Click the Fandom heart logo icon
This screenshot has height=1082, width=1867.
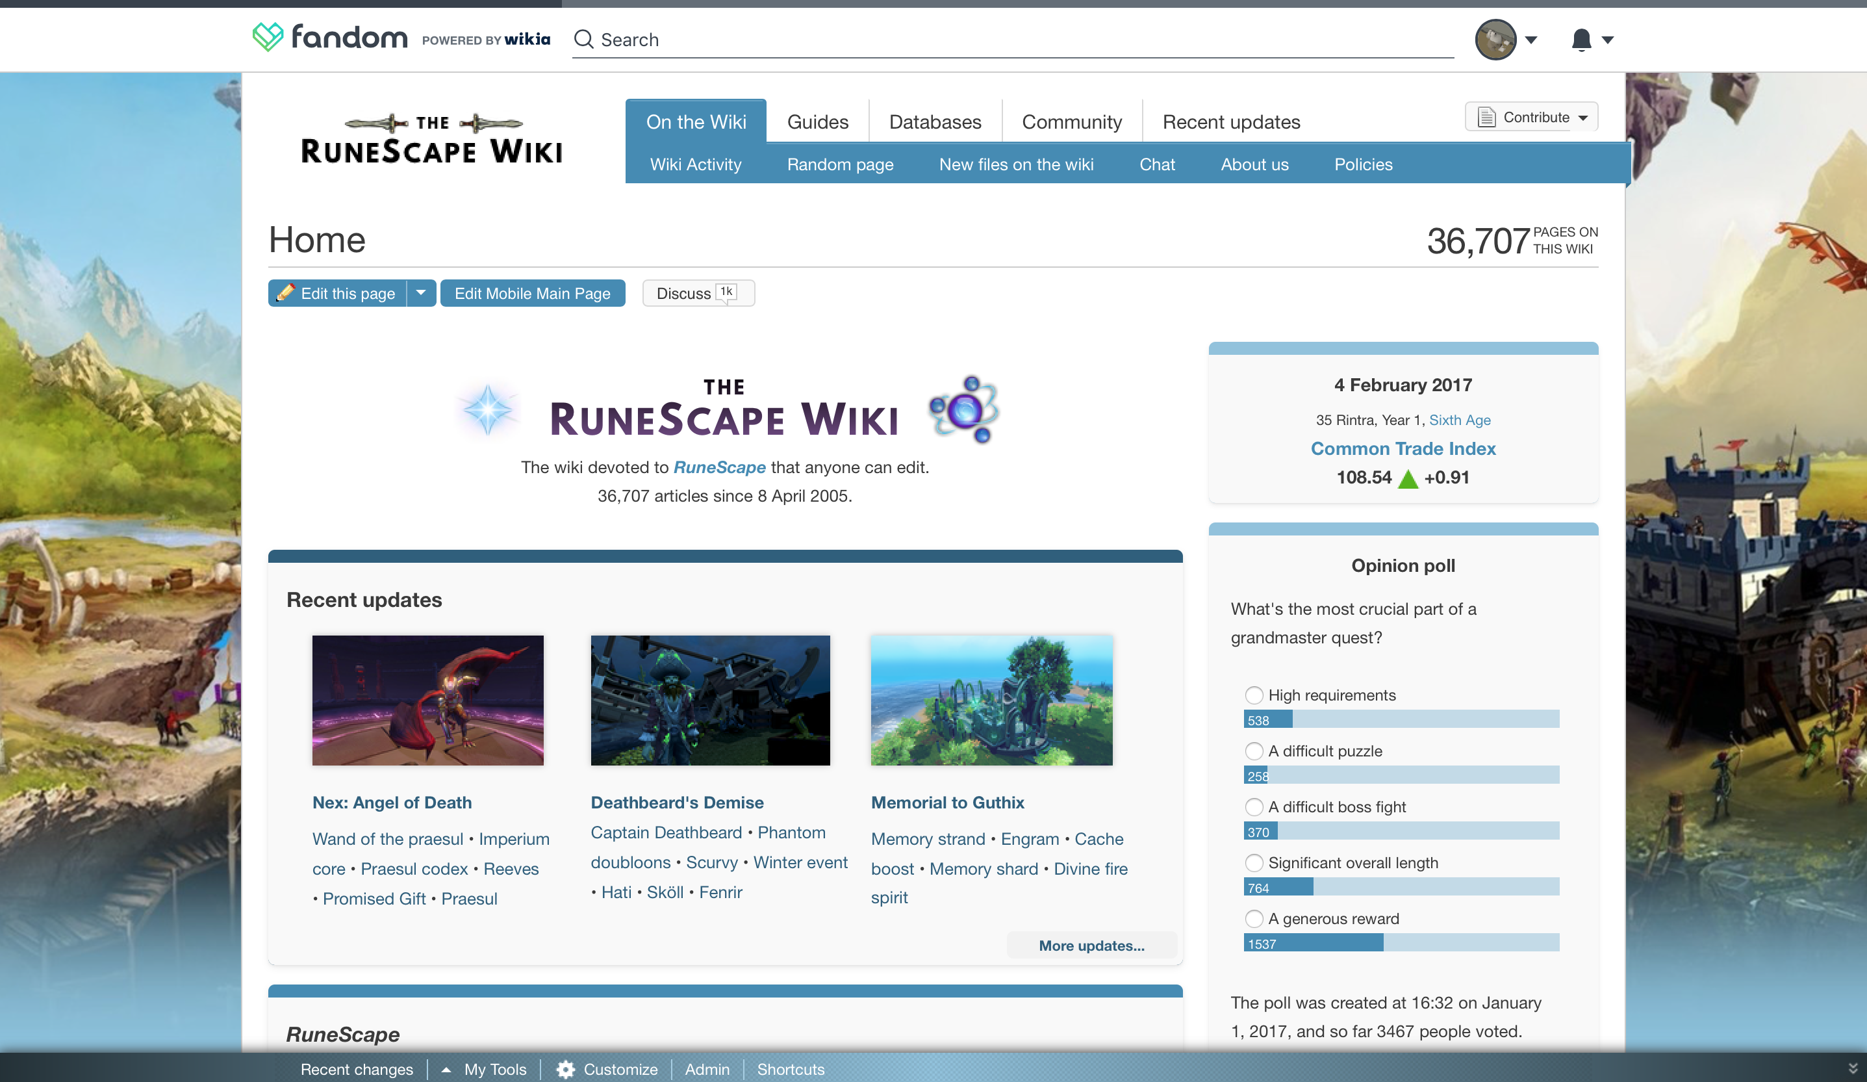coord(268,37)
